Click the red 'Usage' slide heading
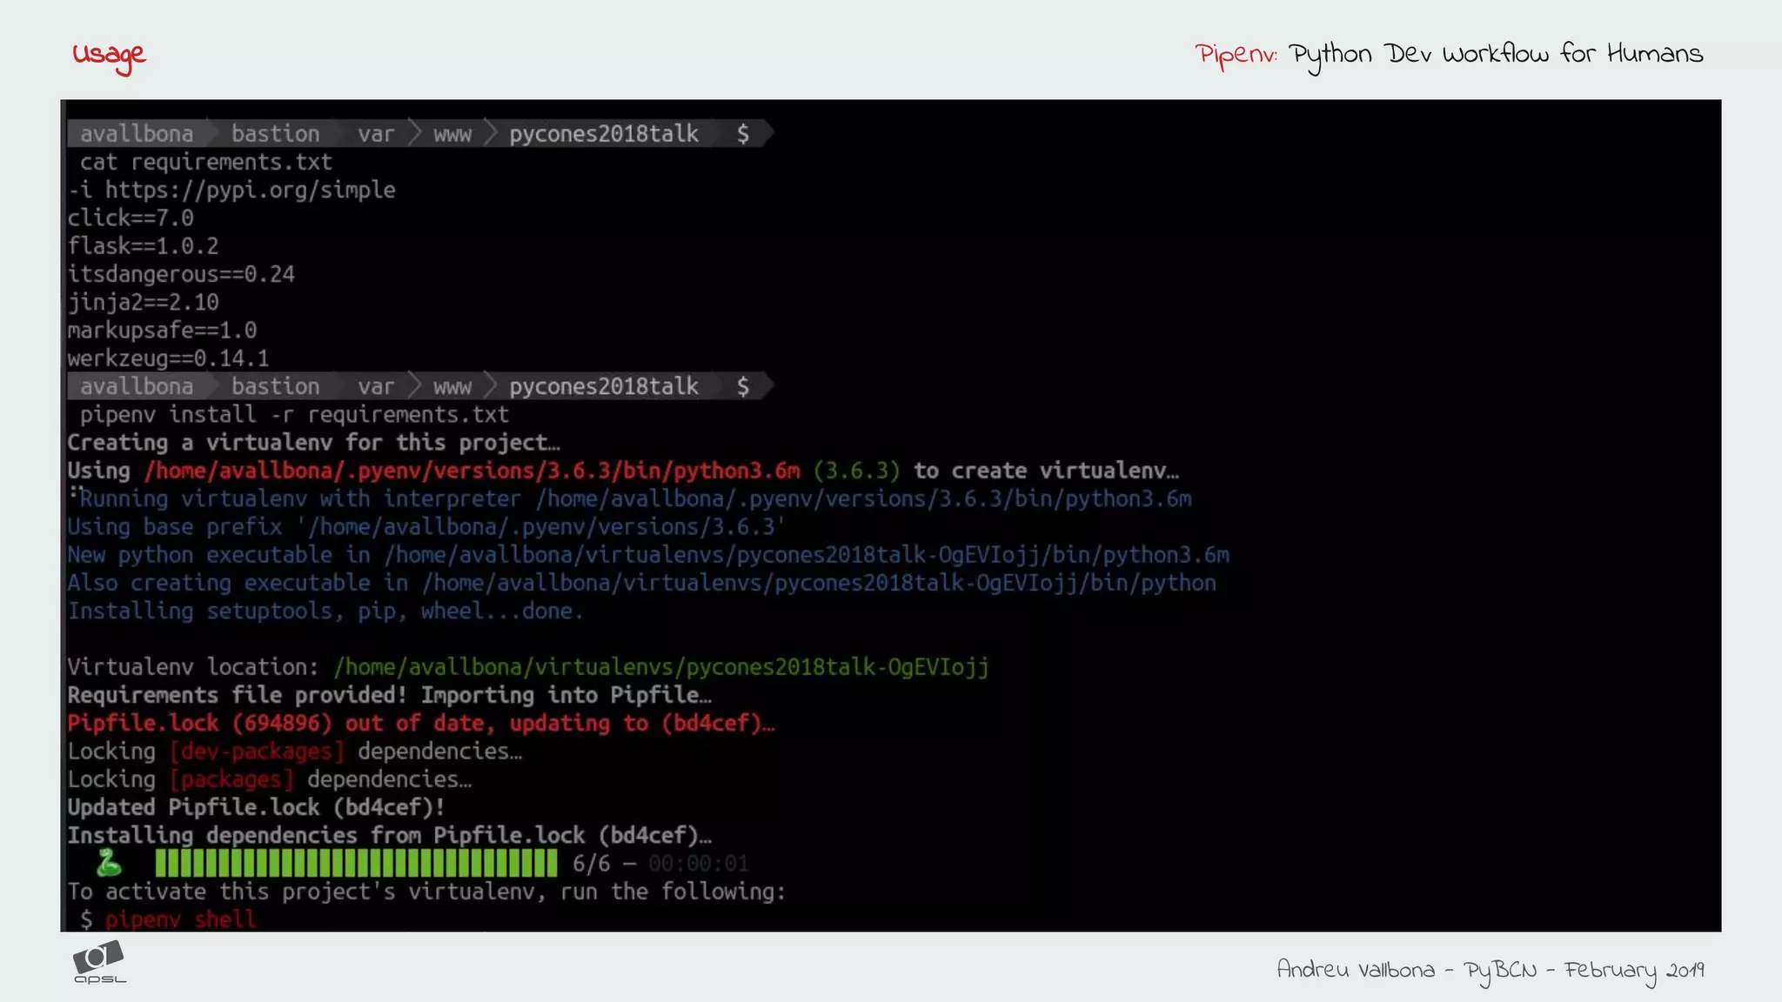 point(109,57)
